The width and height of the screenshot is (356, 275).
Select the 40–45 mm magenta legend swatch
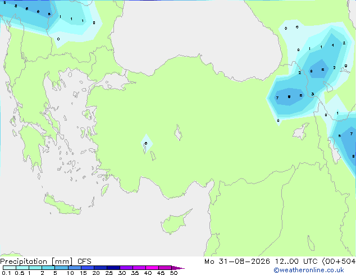point(152,268)
